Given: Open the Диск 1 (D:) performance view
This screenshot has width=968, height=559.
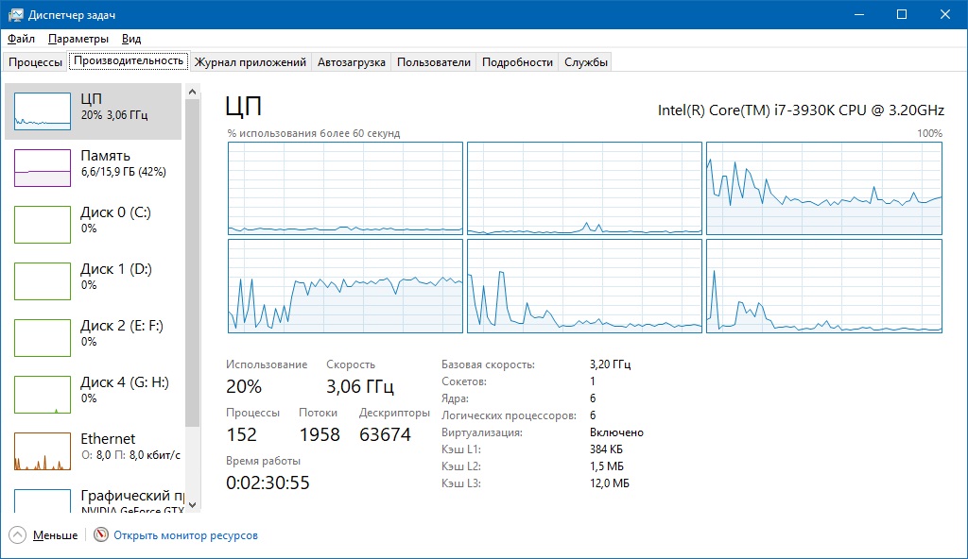Looking at the screenshot, I should (95, 276).
